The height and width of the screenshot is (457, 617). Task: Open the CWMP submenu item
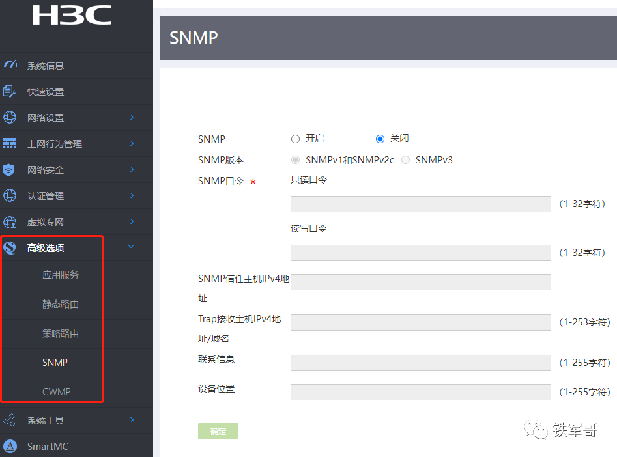tap(56, 392)
